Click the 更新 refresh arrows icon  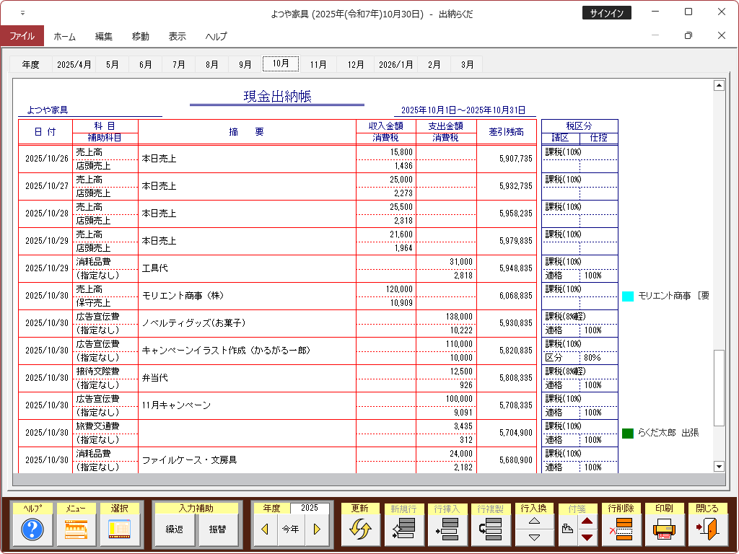point(360,530)
